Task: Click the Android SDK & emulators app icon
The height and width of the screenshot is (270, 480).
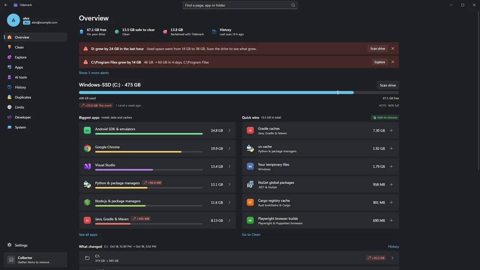Action: pyautogui.click(x=87, y=130)
